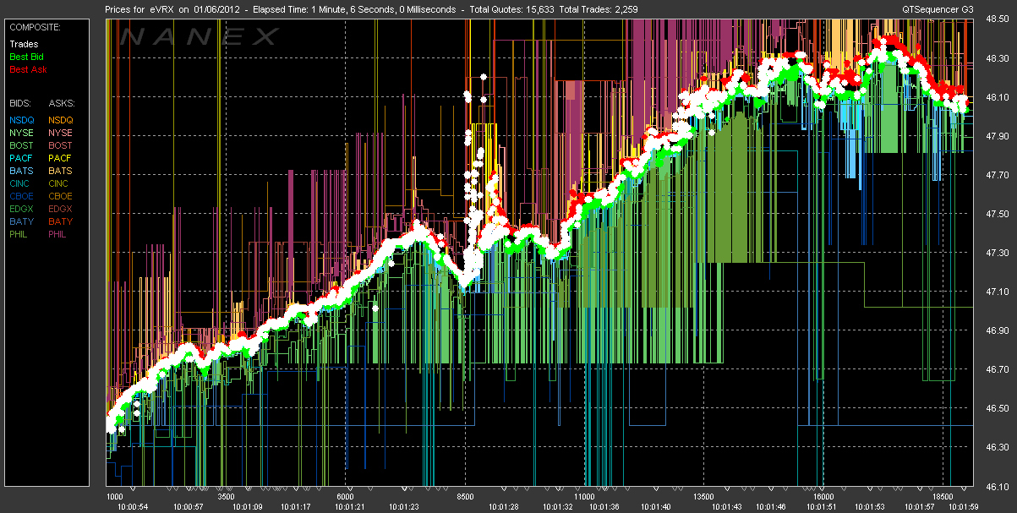Select PHIL in the BIDS column
This screenshot has height=513, width=1017.
(x=20, y=234)
